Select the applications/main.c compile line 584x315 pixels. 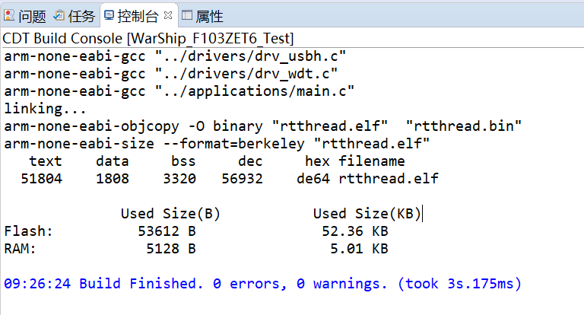(179, 91)
